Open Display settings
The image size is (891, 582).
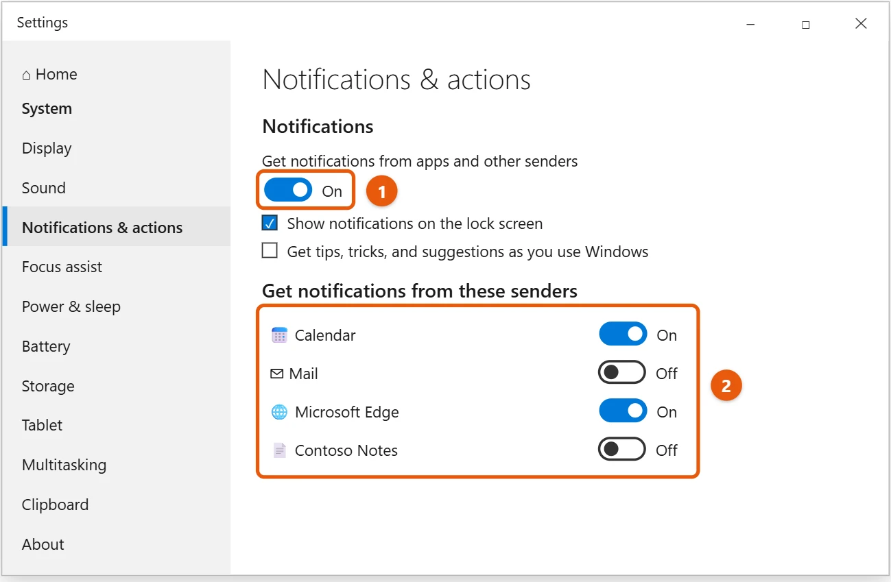[47, 148]
